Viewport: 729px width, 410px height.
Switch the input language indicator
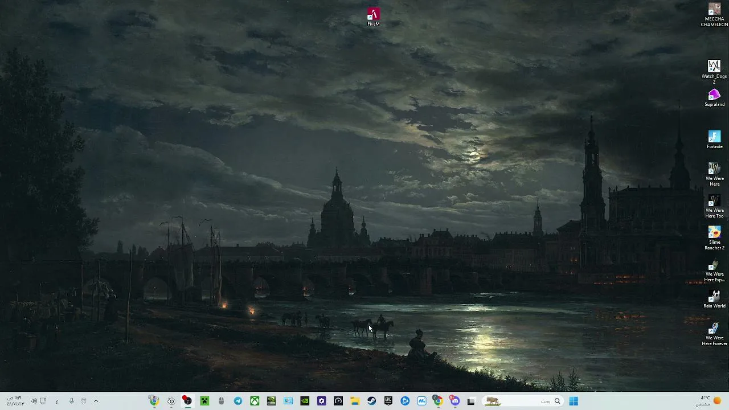[57, 401]
